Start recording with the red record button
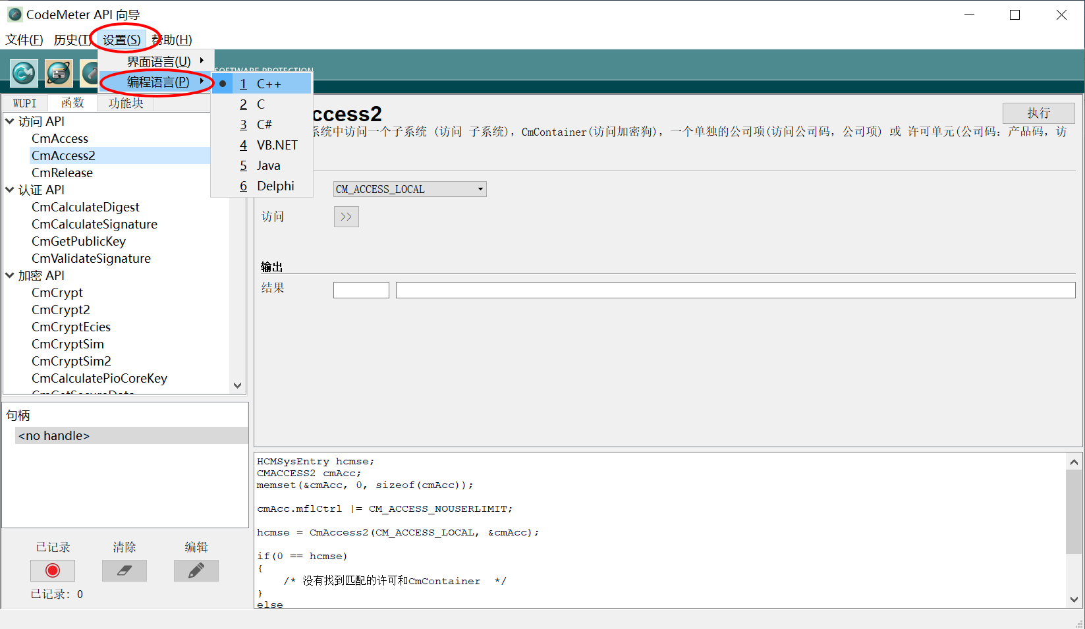 point(53,570)
